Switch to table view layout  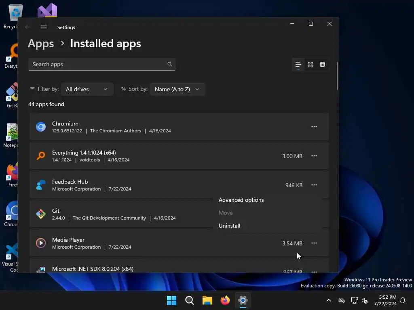click(322, 65)
